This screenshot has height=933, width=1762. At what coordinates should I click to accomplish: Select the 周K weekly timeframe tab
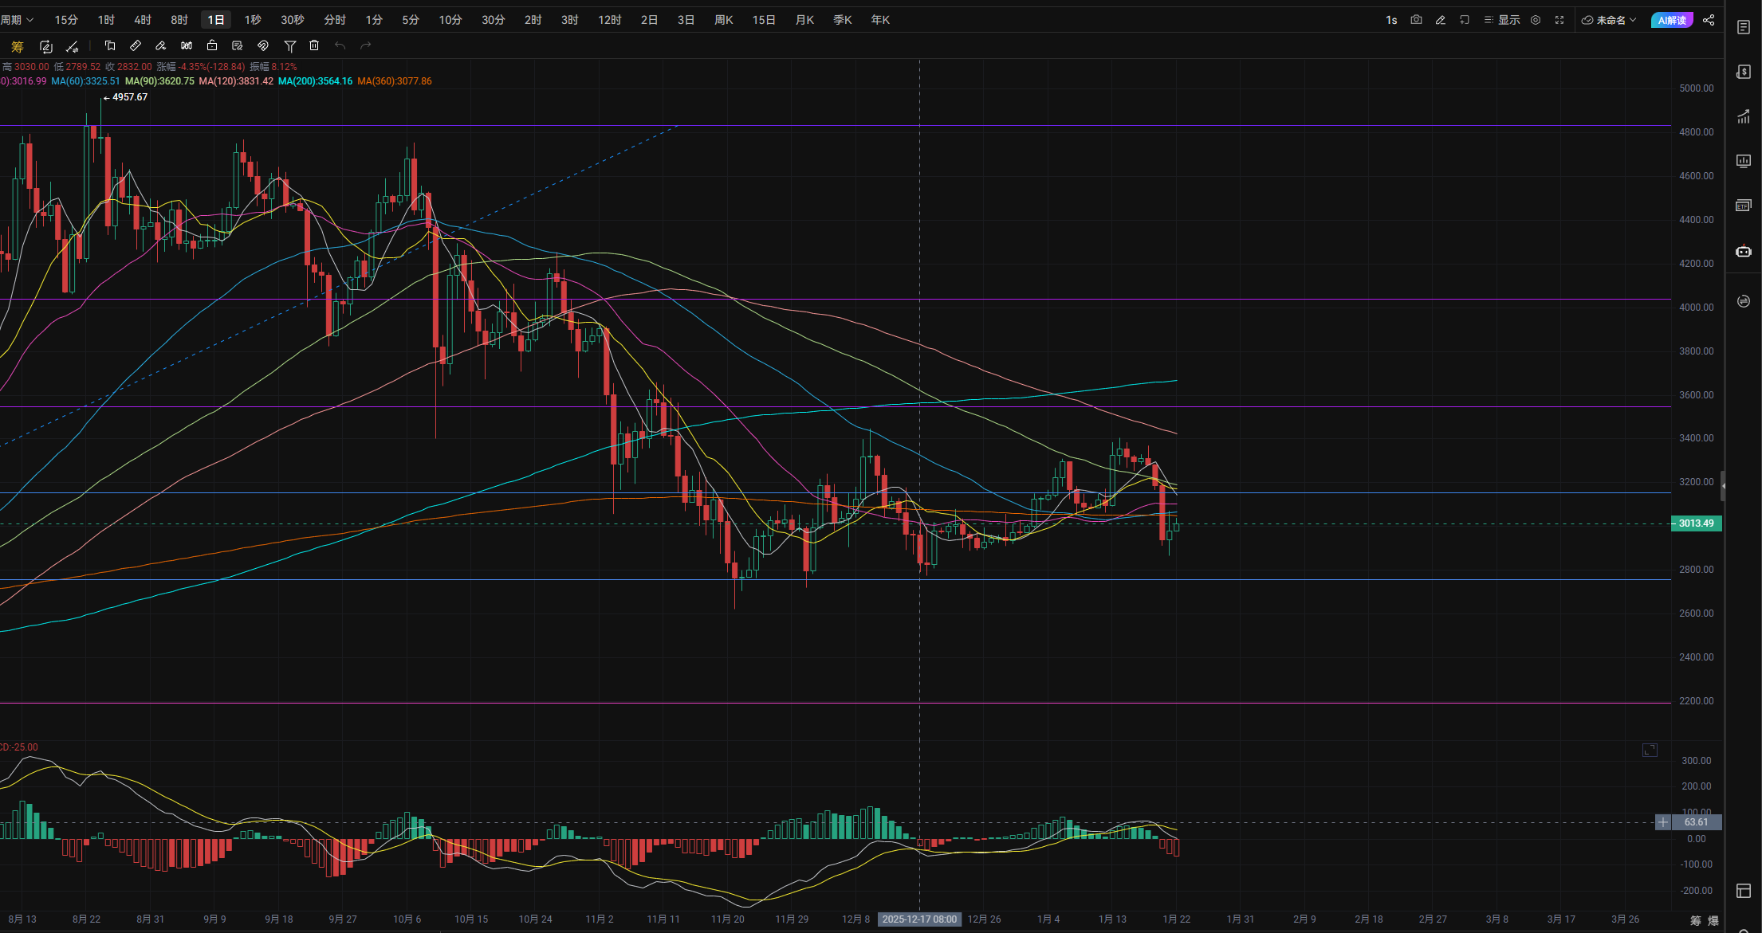pos(723,20)
